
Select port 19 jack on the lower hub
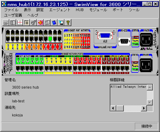(104, 68)
